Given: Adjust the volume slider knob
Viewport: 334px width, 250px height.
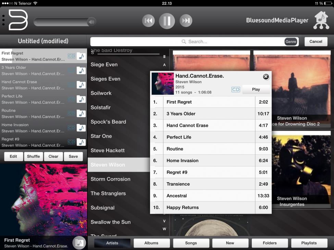Looking at the screenshot, I should pos(91,22).
